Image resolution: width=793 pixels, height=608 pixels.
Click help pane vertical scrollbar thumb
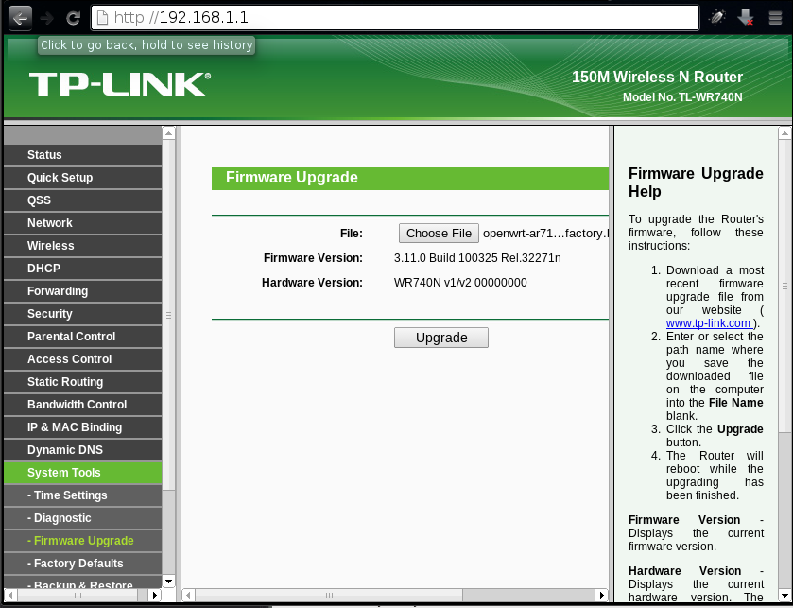784,287
